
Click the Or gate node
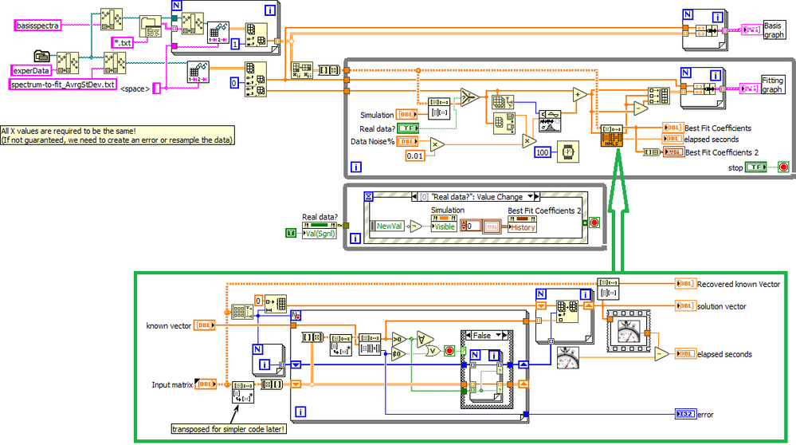click(x=433, y=351)
